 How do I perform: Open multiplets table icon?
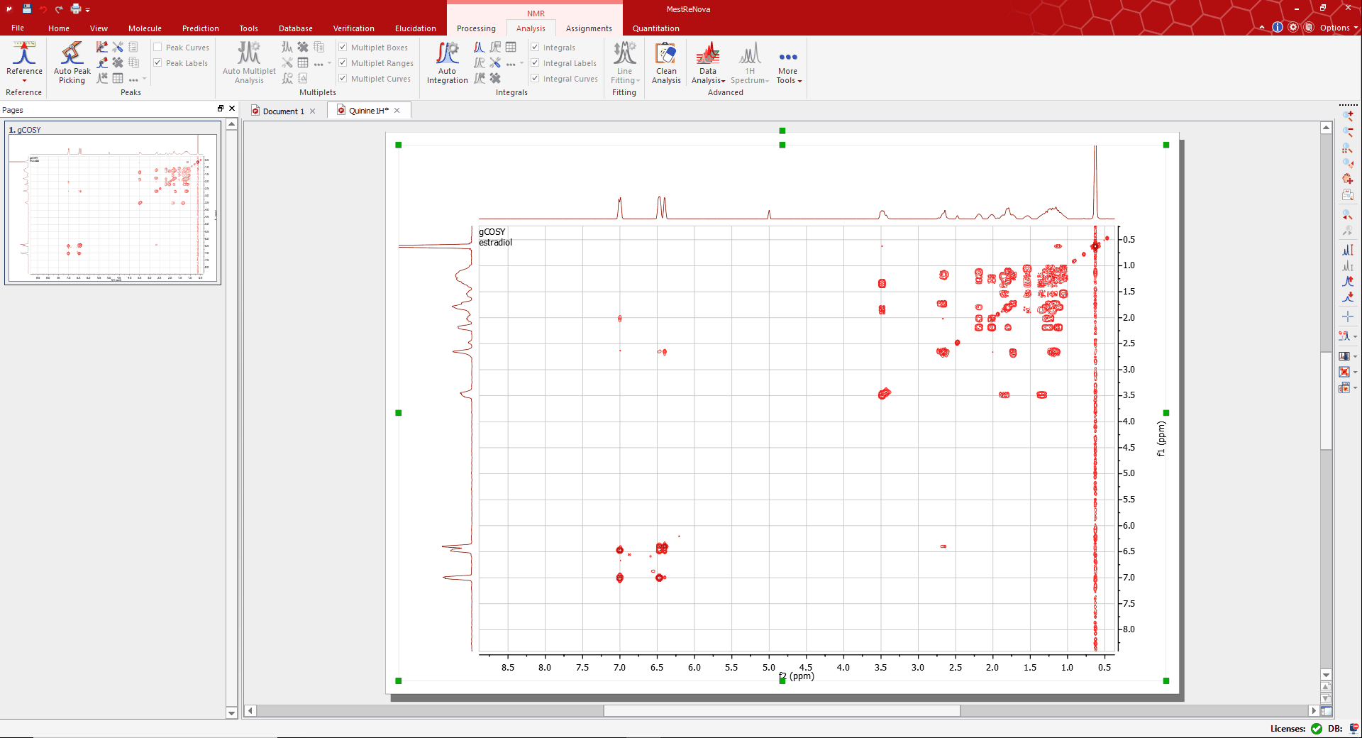(x=303, y=62)
